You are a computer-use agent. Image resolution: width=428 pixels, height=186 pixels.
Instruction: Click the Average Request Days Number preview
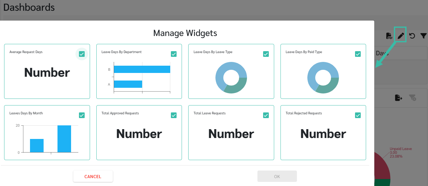coord(47,73)
